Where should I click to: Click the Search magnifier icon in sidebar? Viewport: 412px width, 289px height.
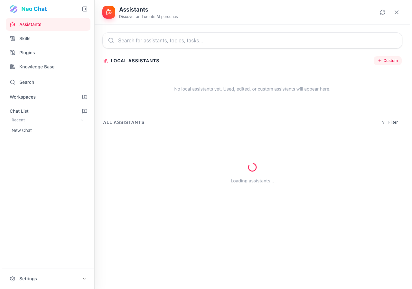point(13,82)
